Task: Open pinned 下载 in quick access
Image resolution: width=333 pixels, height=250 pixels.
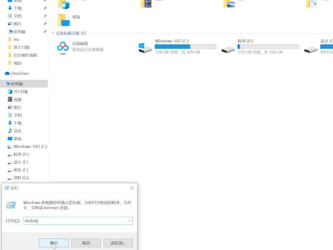Action: pos(17,8)
